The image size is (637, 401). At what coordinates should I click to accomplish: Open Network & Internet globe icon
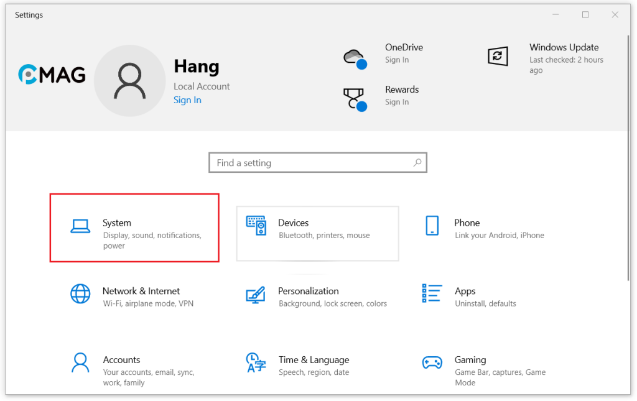tap(80, 293)
